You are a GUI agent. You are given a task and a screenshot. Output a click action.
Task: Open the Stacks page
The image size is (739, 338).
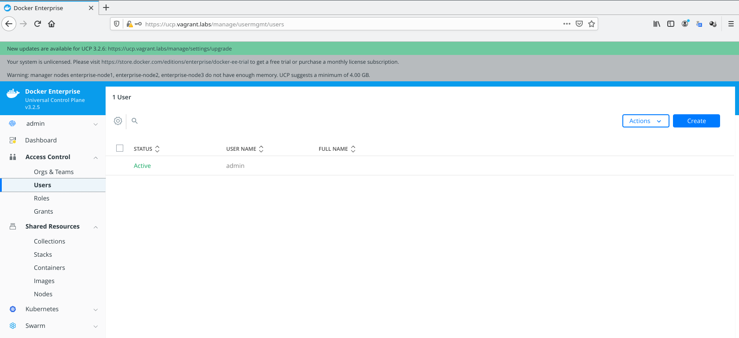point(43,254)
